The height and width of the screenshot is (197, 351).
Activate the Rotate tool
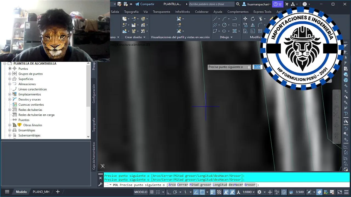pos(253,19)
